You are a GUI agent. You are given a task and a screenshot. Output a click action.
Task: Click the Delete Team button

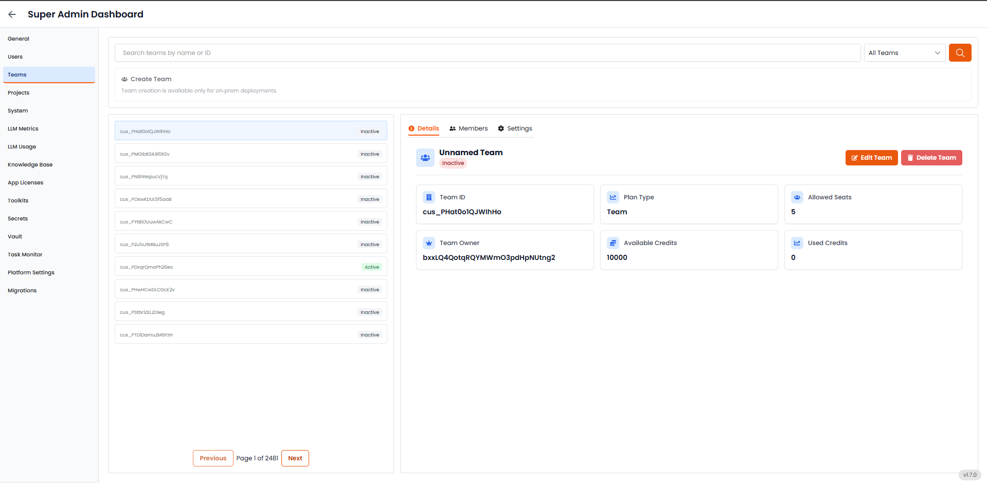pyautogui.click(x=931, y=158)
